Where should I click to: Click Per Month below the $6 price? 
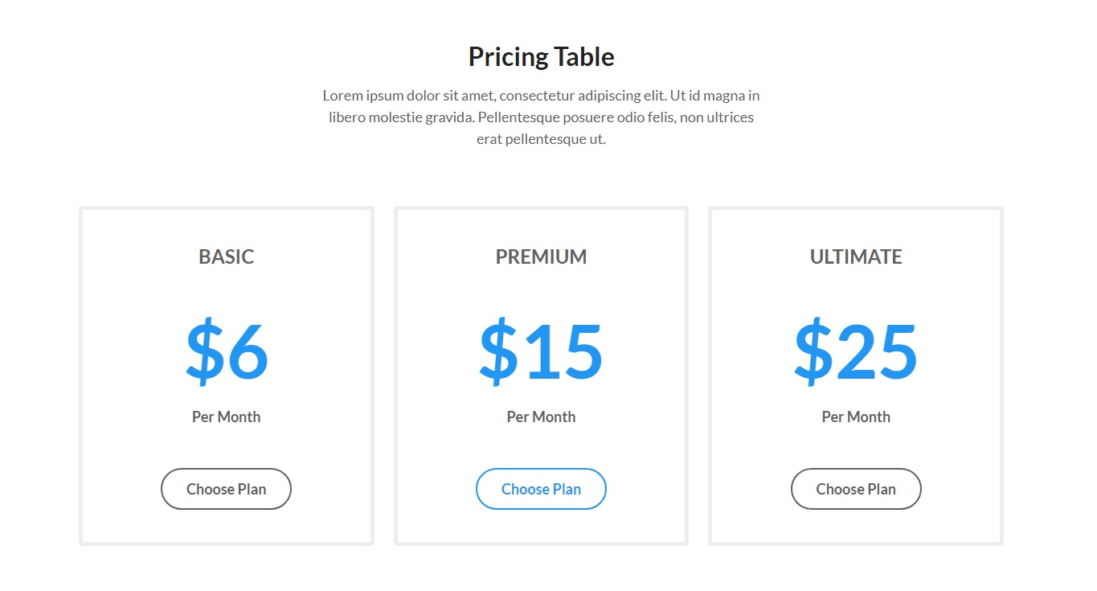[x=226, y=417]
